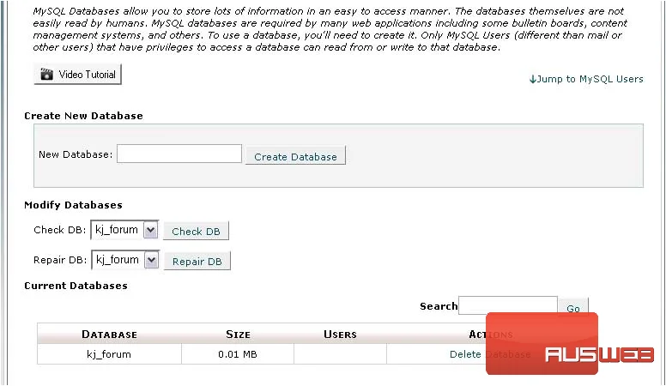Viewport: 666px width, 386px height.
Task: Click the Actions column header
Action: (x=491, y=335)
